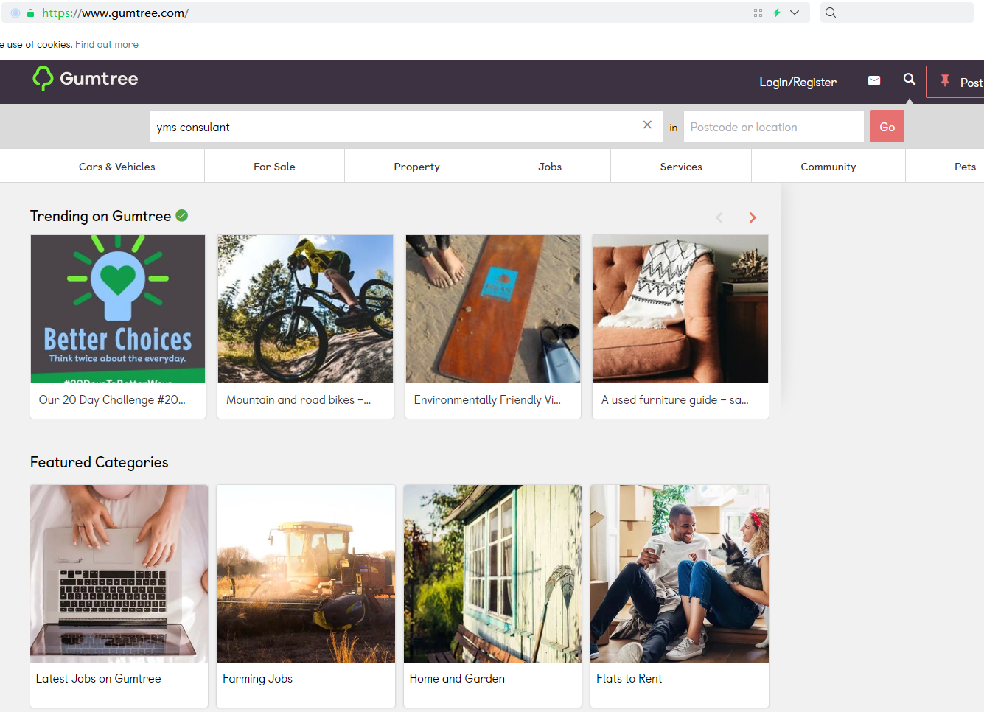Click the lightning bolt icon in address bar
Viewport: 984px width, 712px height.
point(777,13)
